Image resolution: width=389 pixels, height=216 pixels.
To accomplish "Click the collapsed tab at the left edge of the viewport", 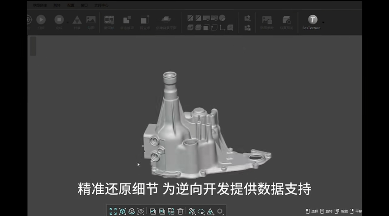I will [x=33, y=46].
